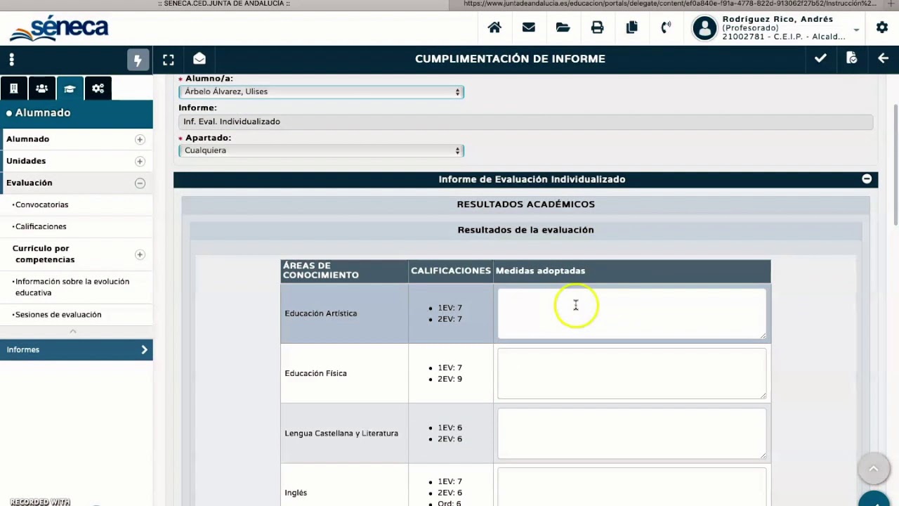This screenshot has height=506, width=899.
Task: Open the vertical dots menu icon
Action: click(11, 59)
